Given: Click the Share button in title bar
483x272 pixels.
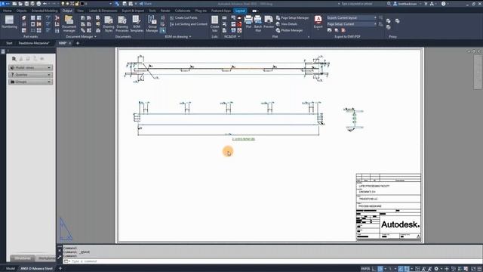Looking at the screenshot, I should click(x=146, y=4).
